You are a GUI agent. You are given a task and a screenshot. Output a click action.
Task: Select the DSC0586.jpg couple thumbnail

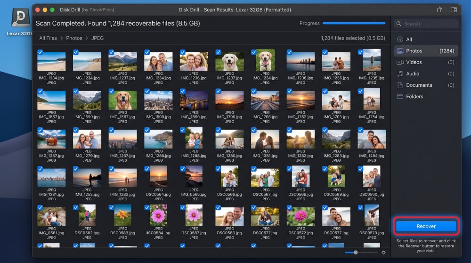[229, 216]
